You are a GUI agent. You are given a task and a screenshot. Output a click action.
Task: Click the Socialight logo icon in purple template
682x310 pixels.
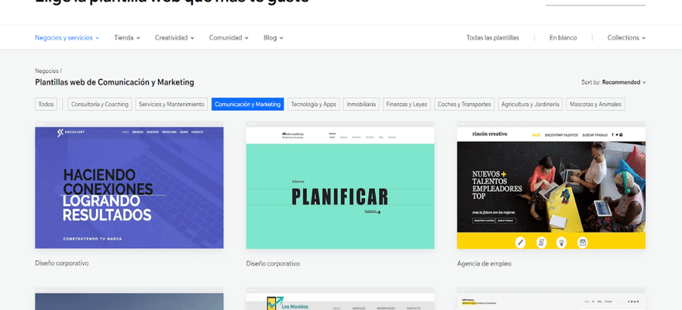(60, 133)
